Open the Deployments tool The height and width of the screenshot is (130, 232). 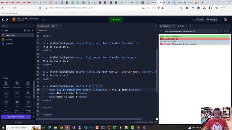click(17, 85)
